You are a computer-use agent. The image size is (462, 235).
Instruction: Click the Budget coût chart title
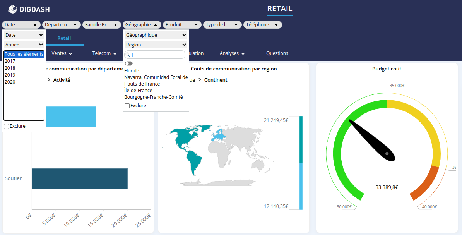click(387, 69)
